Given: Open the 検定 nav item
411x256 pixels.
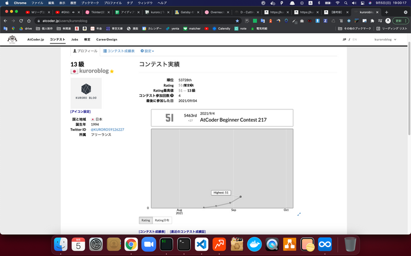Looking at the screenshot, I should [x=87, y=39].
